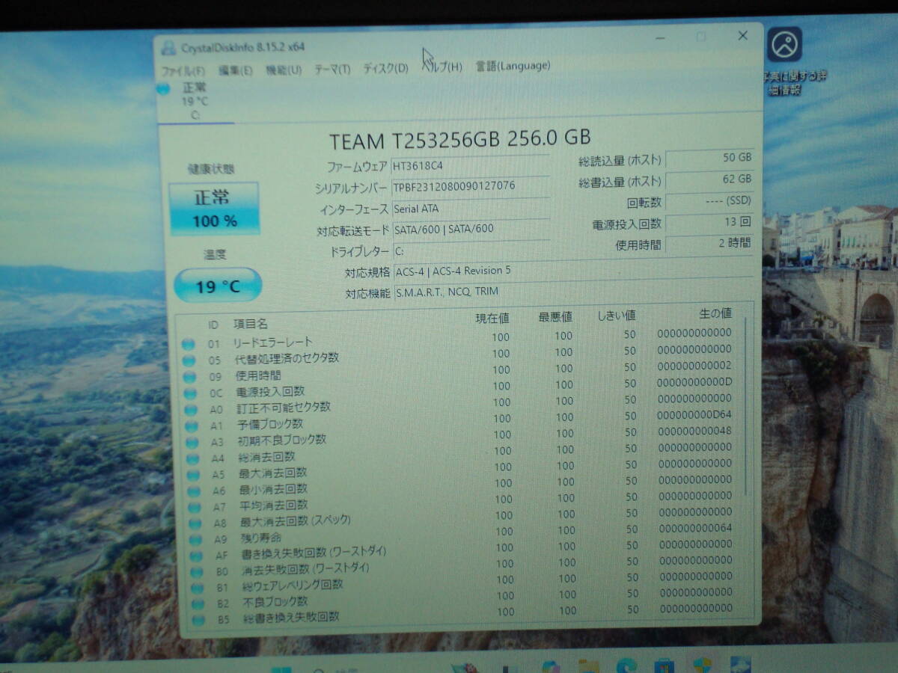Click the 19 °C temperature button

(218, 286)
